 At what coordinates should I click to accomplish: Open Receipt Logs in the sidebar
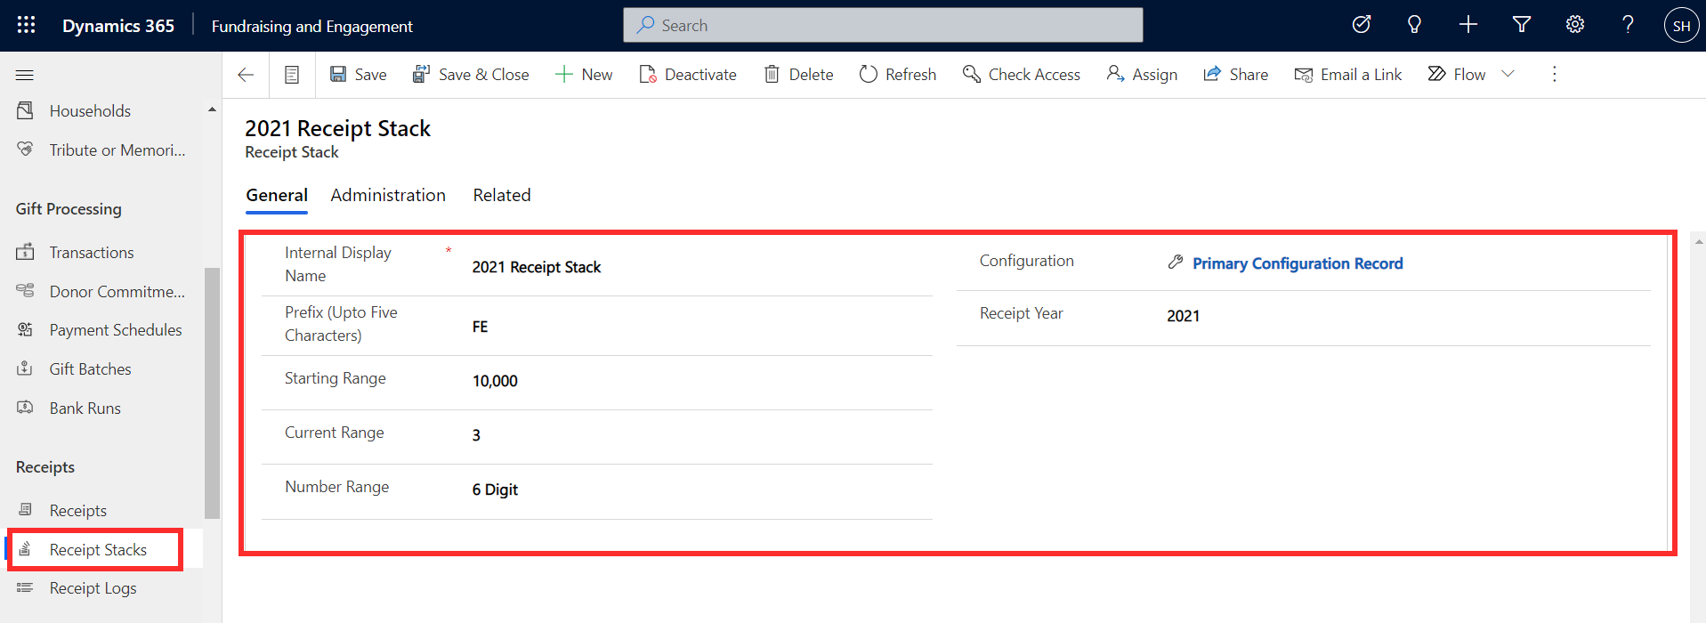93,588
